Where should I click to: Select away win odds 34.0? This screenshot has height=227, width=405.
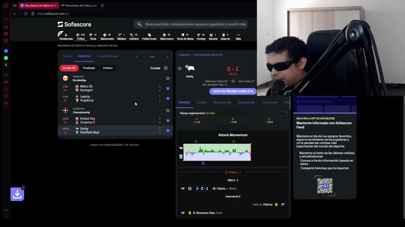pos(269,120)
